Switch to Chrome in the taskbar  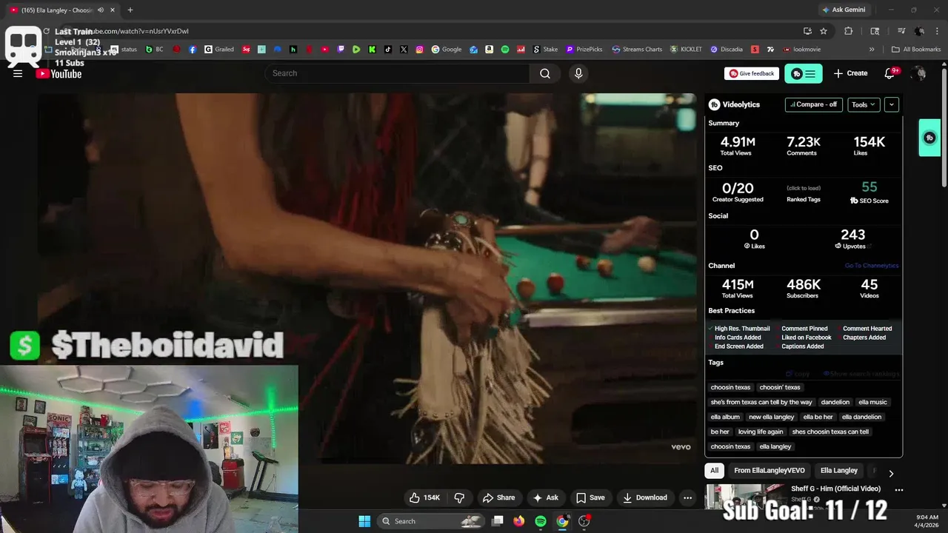click(562, 521)
